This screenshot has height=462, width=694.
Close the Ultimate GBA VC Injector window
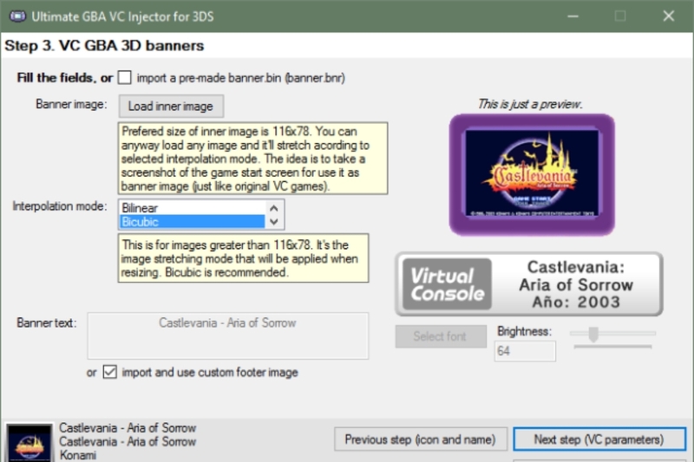tap(668, 16)
